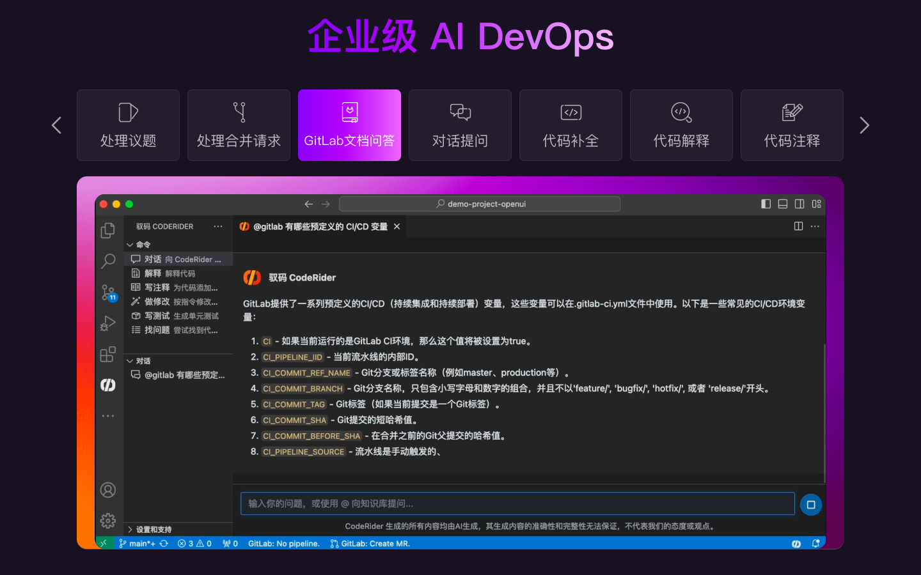
Task: Stop generation with the blue round button
Action: point(811,505)
